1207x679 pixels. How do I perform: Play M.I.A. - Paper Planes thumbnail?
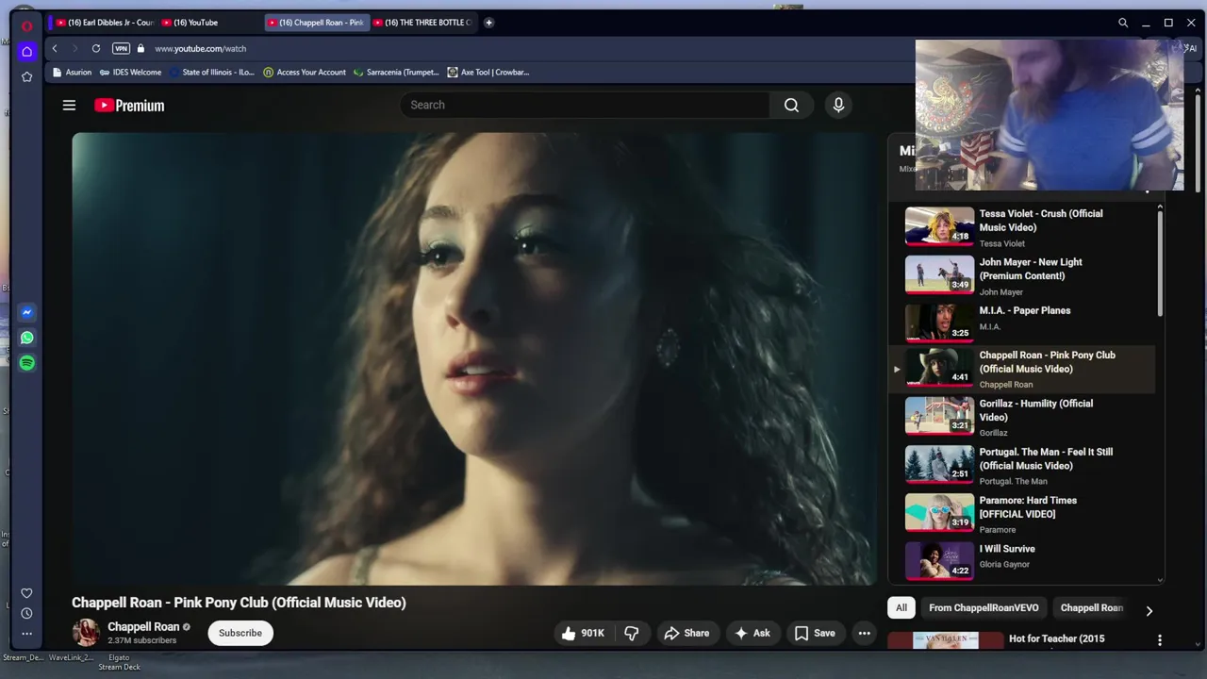pos(939,322)
